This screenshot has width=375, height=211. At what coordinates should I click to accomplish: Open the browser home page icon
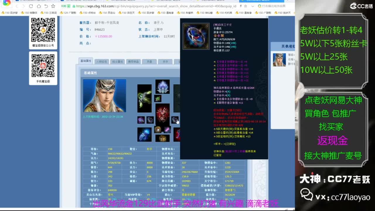click(x=39, y=6)
